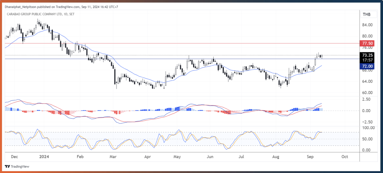Click the 68.00 price axis value

pyautogui.click(x=367, y=70)
